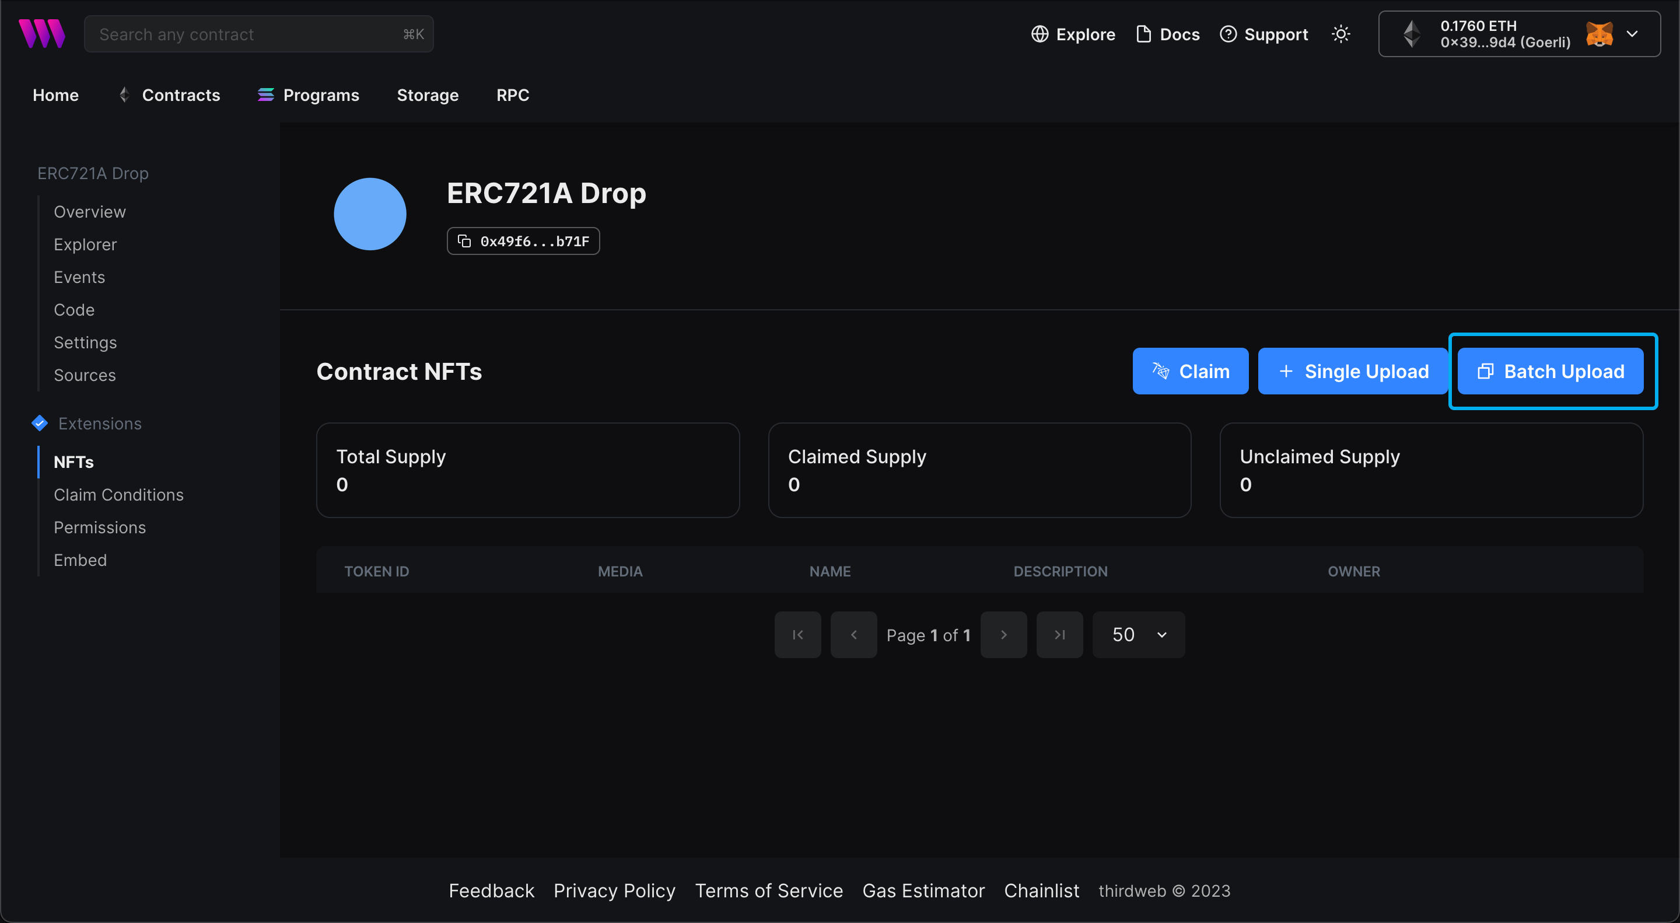Select Claim Conditions in the sidebar
The width and height of the screenshot is (1680, 923).
click(x=118, y=494)
